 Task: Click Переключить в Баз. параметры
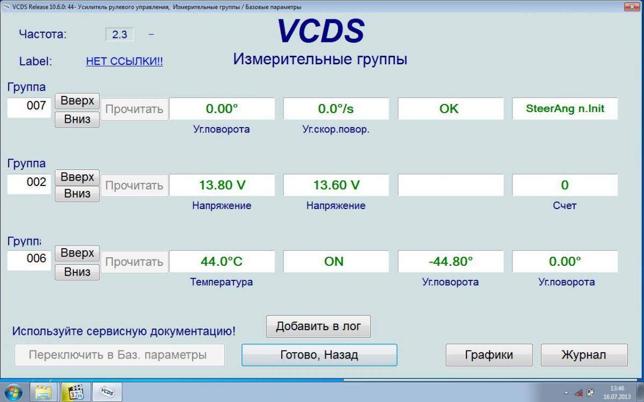[x=119, y=355]
